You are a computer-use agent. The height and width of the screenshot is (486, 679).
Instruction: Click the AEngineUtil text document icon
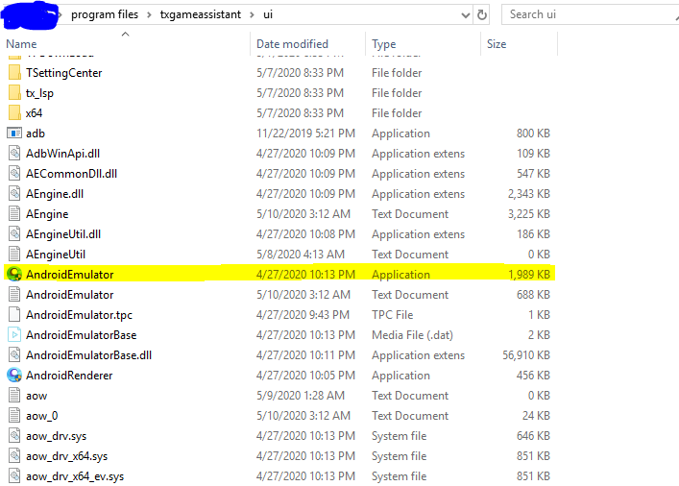(14, 254)
